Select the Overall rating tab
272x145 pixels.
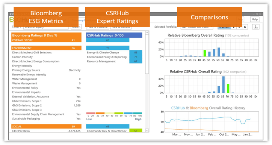click(x=224, y=27)
